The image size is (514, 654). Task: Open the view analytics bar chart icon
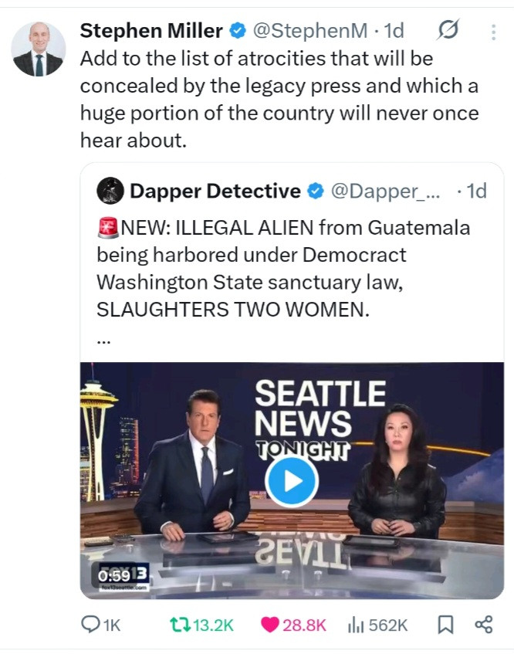click(357, 625)
